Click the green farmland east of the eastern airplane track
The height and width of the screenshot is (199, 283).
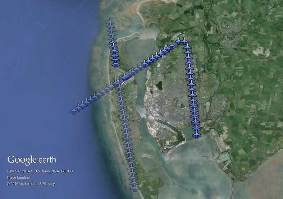tap(245, 90)
